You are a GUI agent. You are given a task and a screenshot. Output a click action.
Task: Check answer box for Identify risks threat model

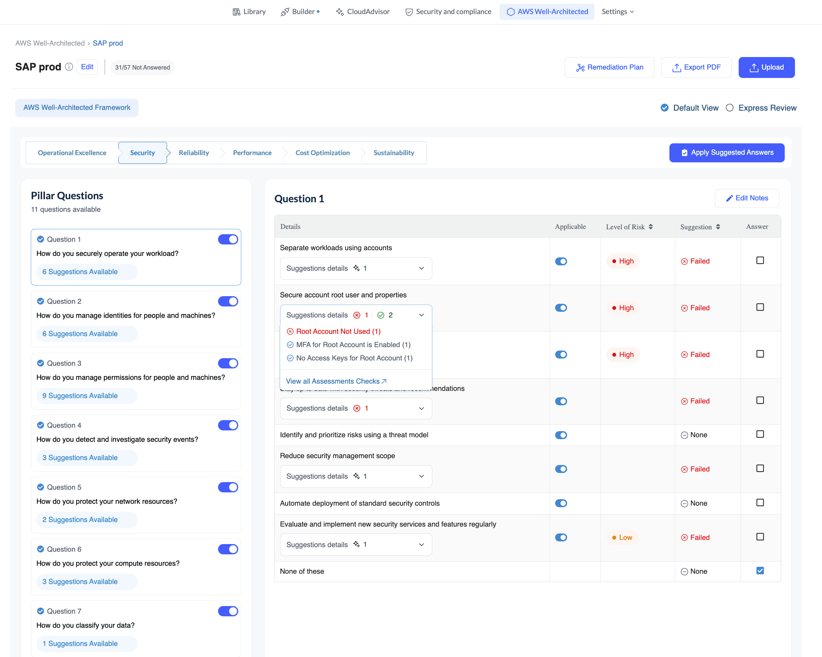tap(760, 434)
